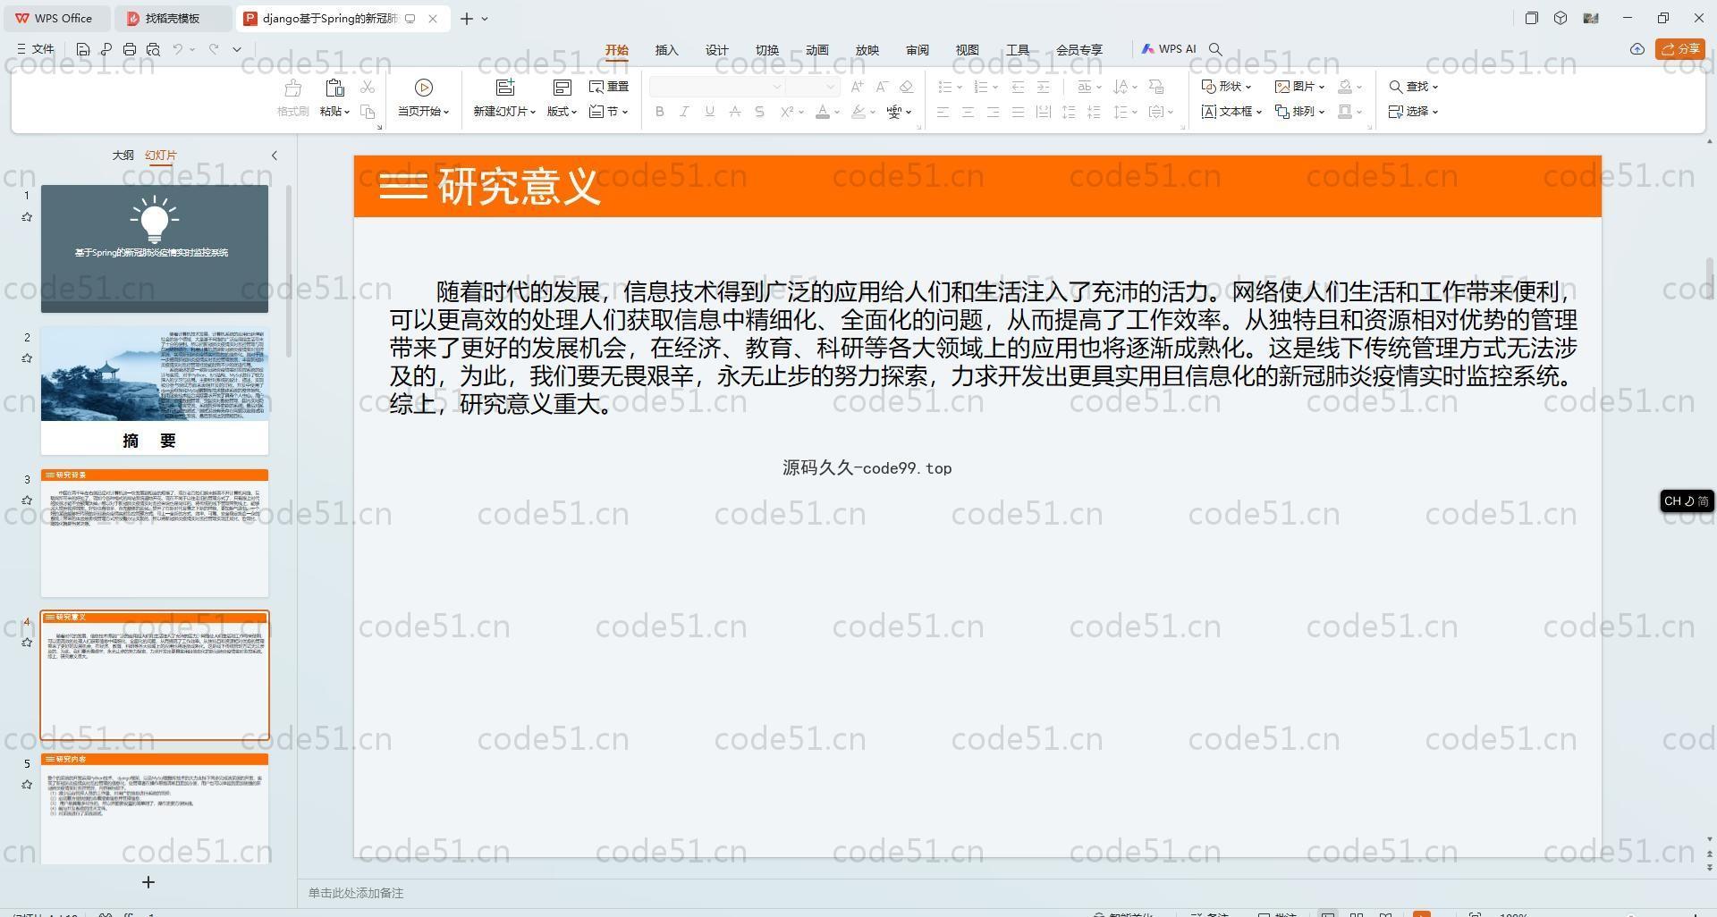This screenshot has height=917, width=1717.
Task: Click the Format Painter brush icon
Action: 292,88
